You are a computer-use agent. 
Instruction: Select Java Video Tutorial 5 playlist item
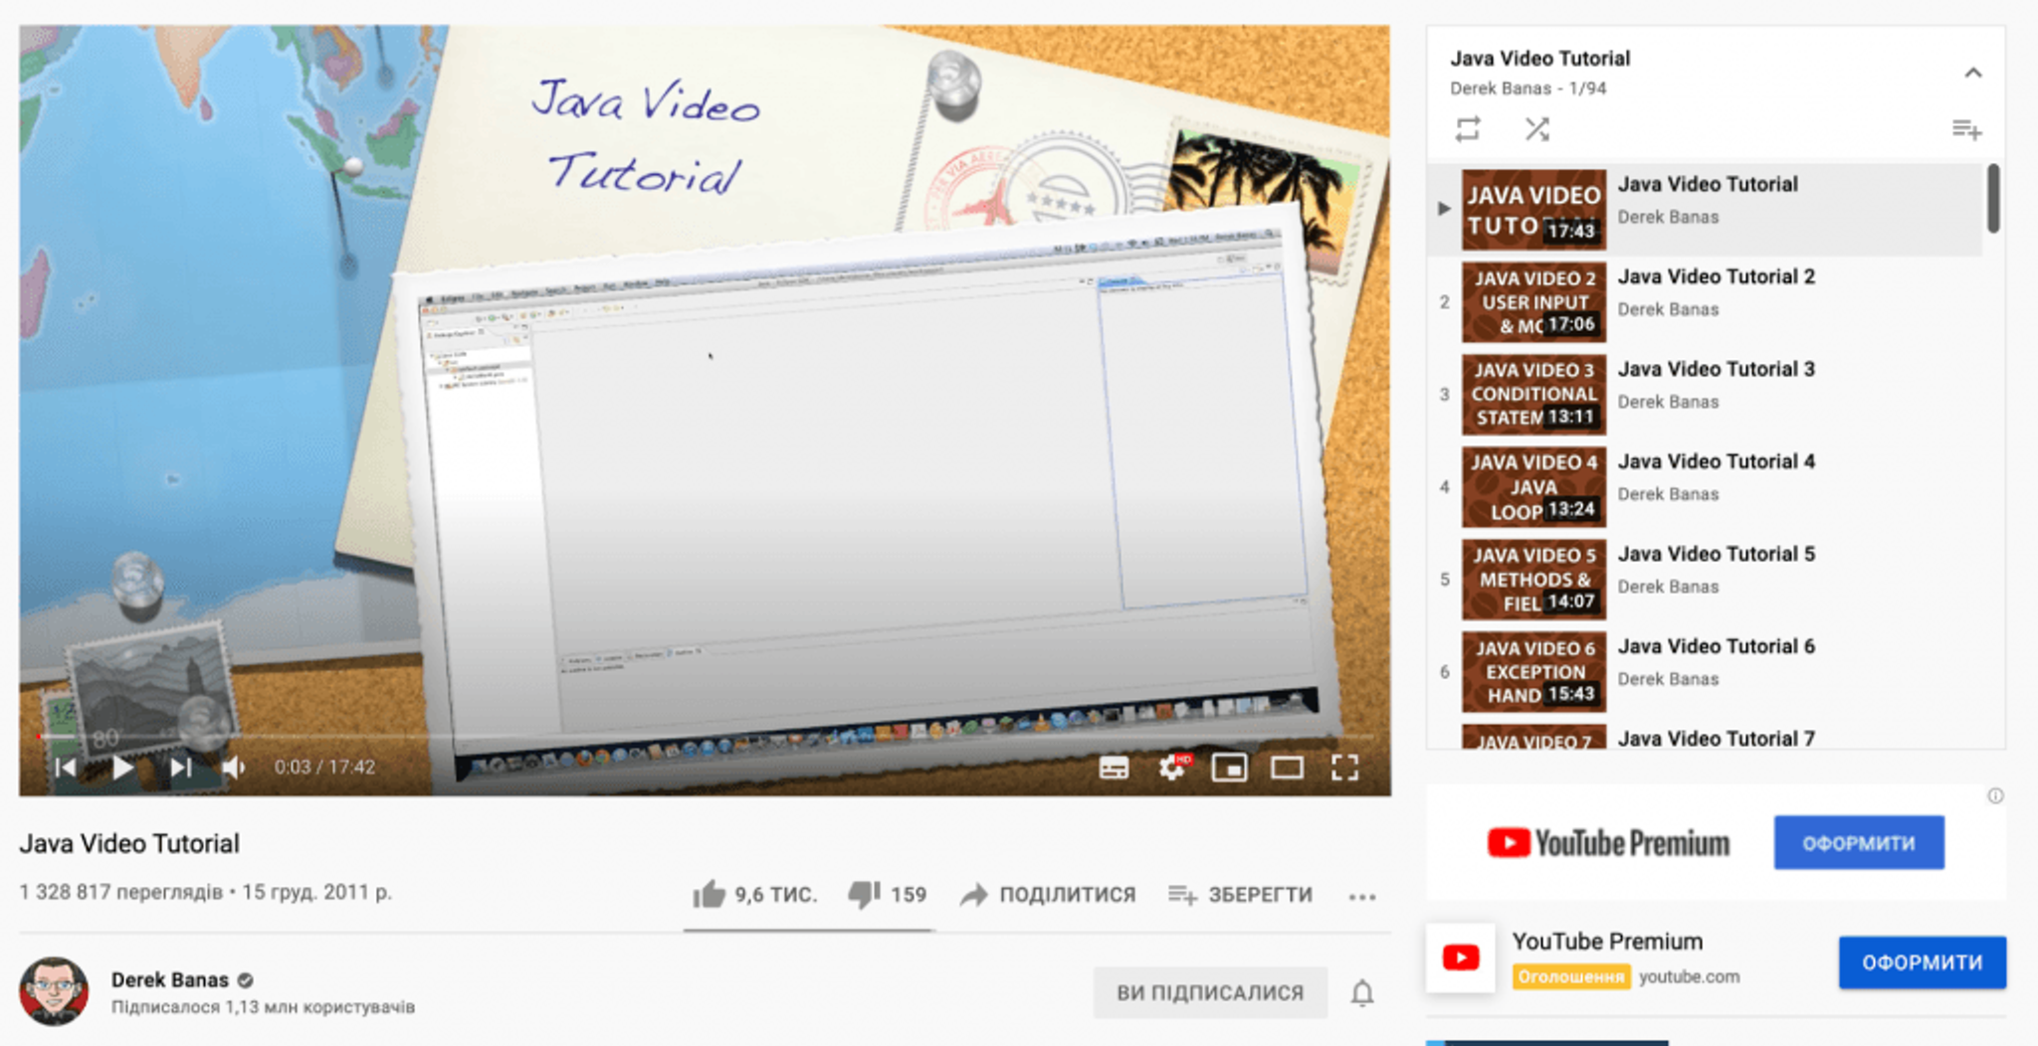(1716, 555)
